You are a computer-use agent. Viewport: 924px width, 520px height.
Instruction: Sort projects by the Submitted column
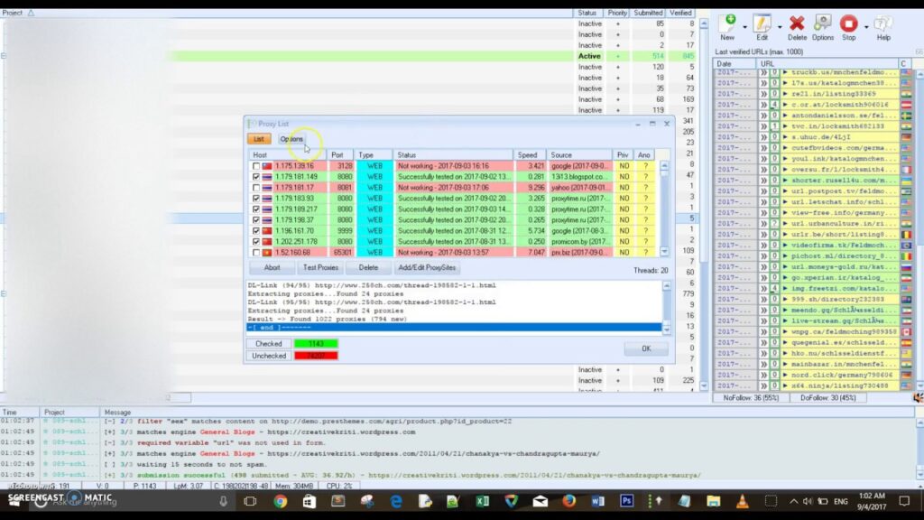(648, 13)
